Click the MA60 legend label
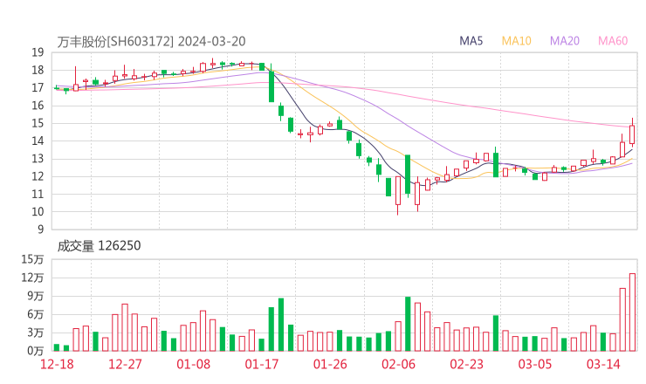The width and height of the screenshot is (646, 384). pyautogui.click(x=613, y=41)
